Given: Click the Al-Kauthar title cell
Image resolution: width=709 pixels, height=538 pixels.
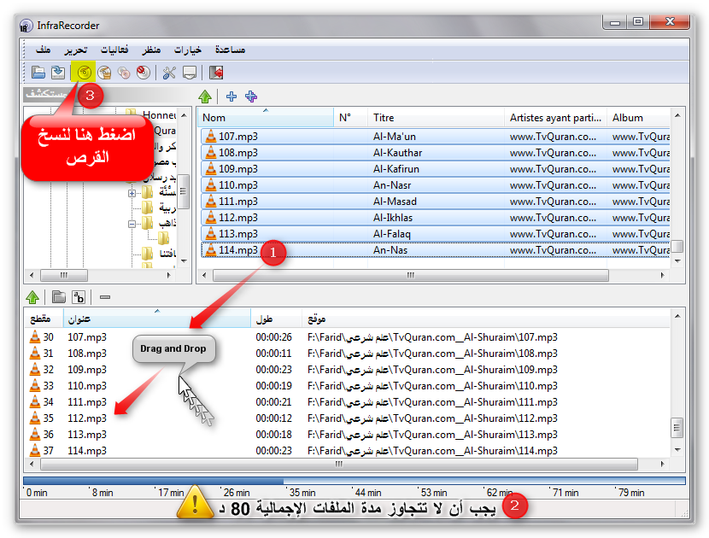Looking at the screenshot, I should tap(397, 153).
